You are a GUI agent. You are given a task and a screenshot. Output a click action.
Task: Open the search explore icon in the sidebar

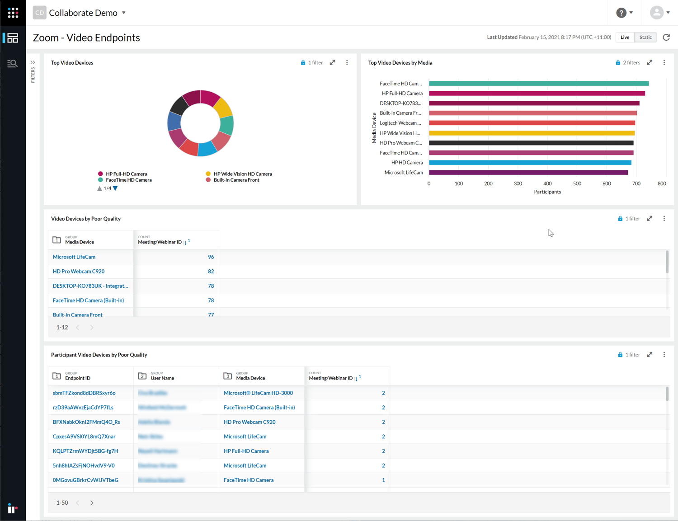12,63
